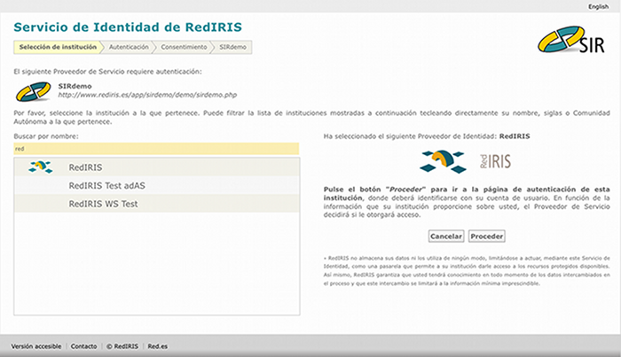Image resolution: width=621 pixels, height=357 pixels.
Task: Open the Contacto footer link
Action: (x=83, y=346)
